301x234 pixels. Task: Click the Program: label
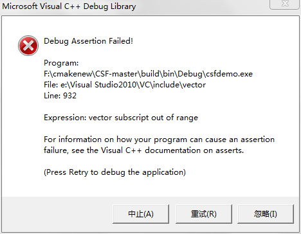(61, 63)
